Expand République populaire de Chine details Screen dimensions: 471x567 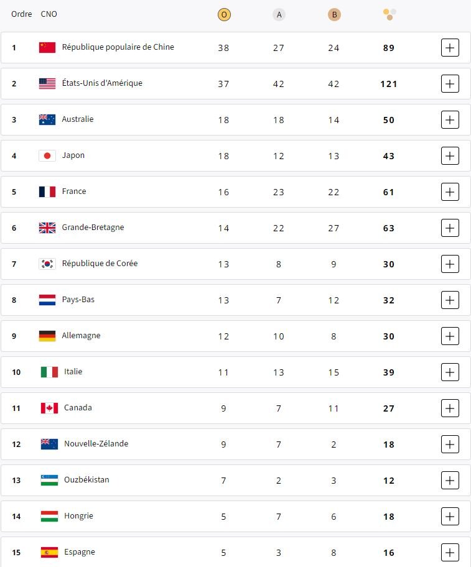tap(450, 48)
